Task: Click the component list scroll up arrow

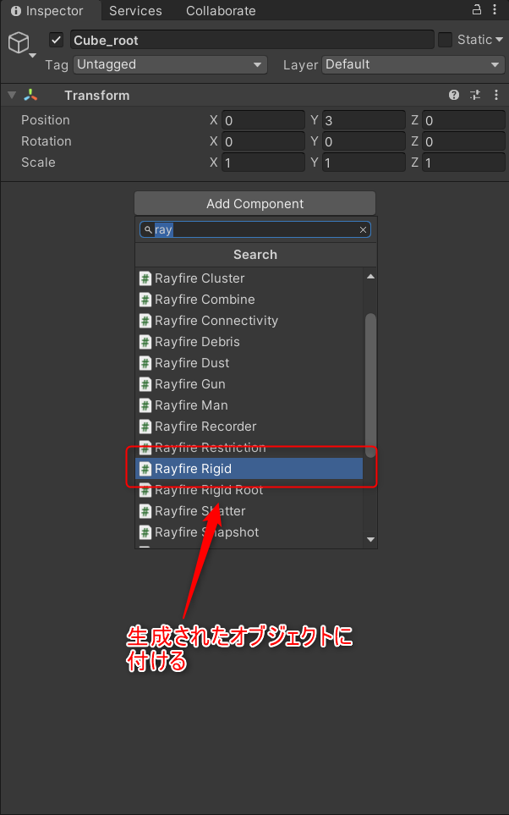Action: tap(370, 277)
